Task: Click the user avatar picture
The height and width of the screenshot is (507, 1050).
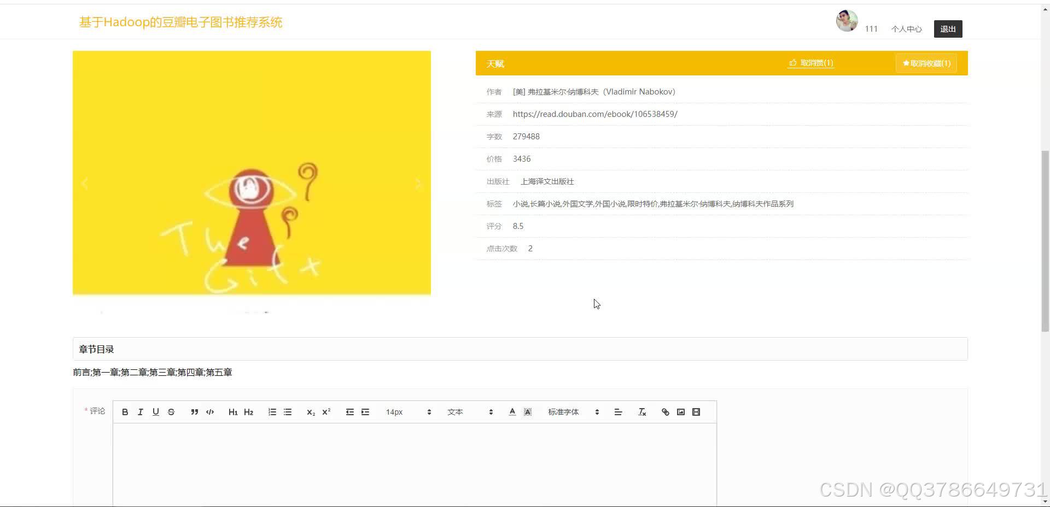Action: tap(847, 21)
